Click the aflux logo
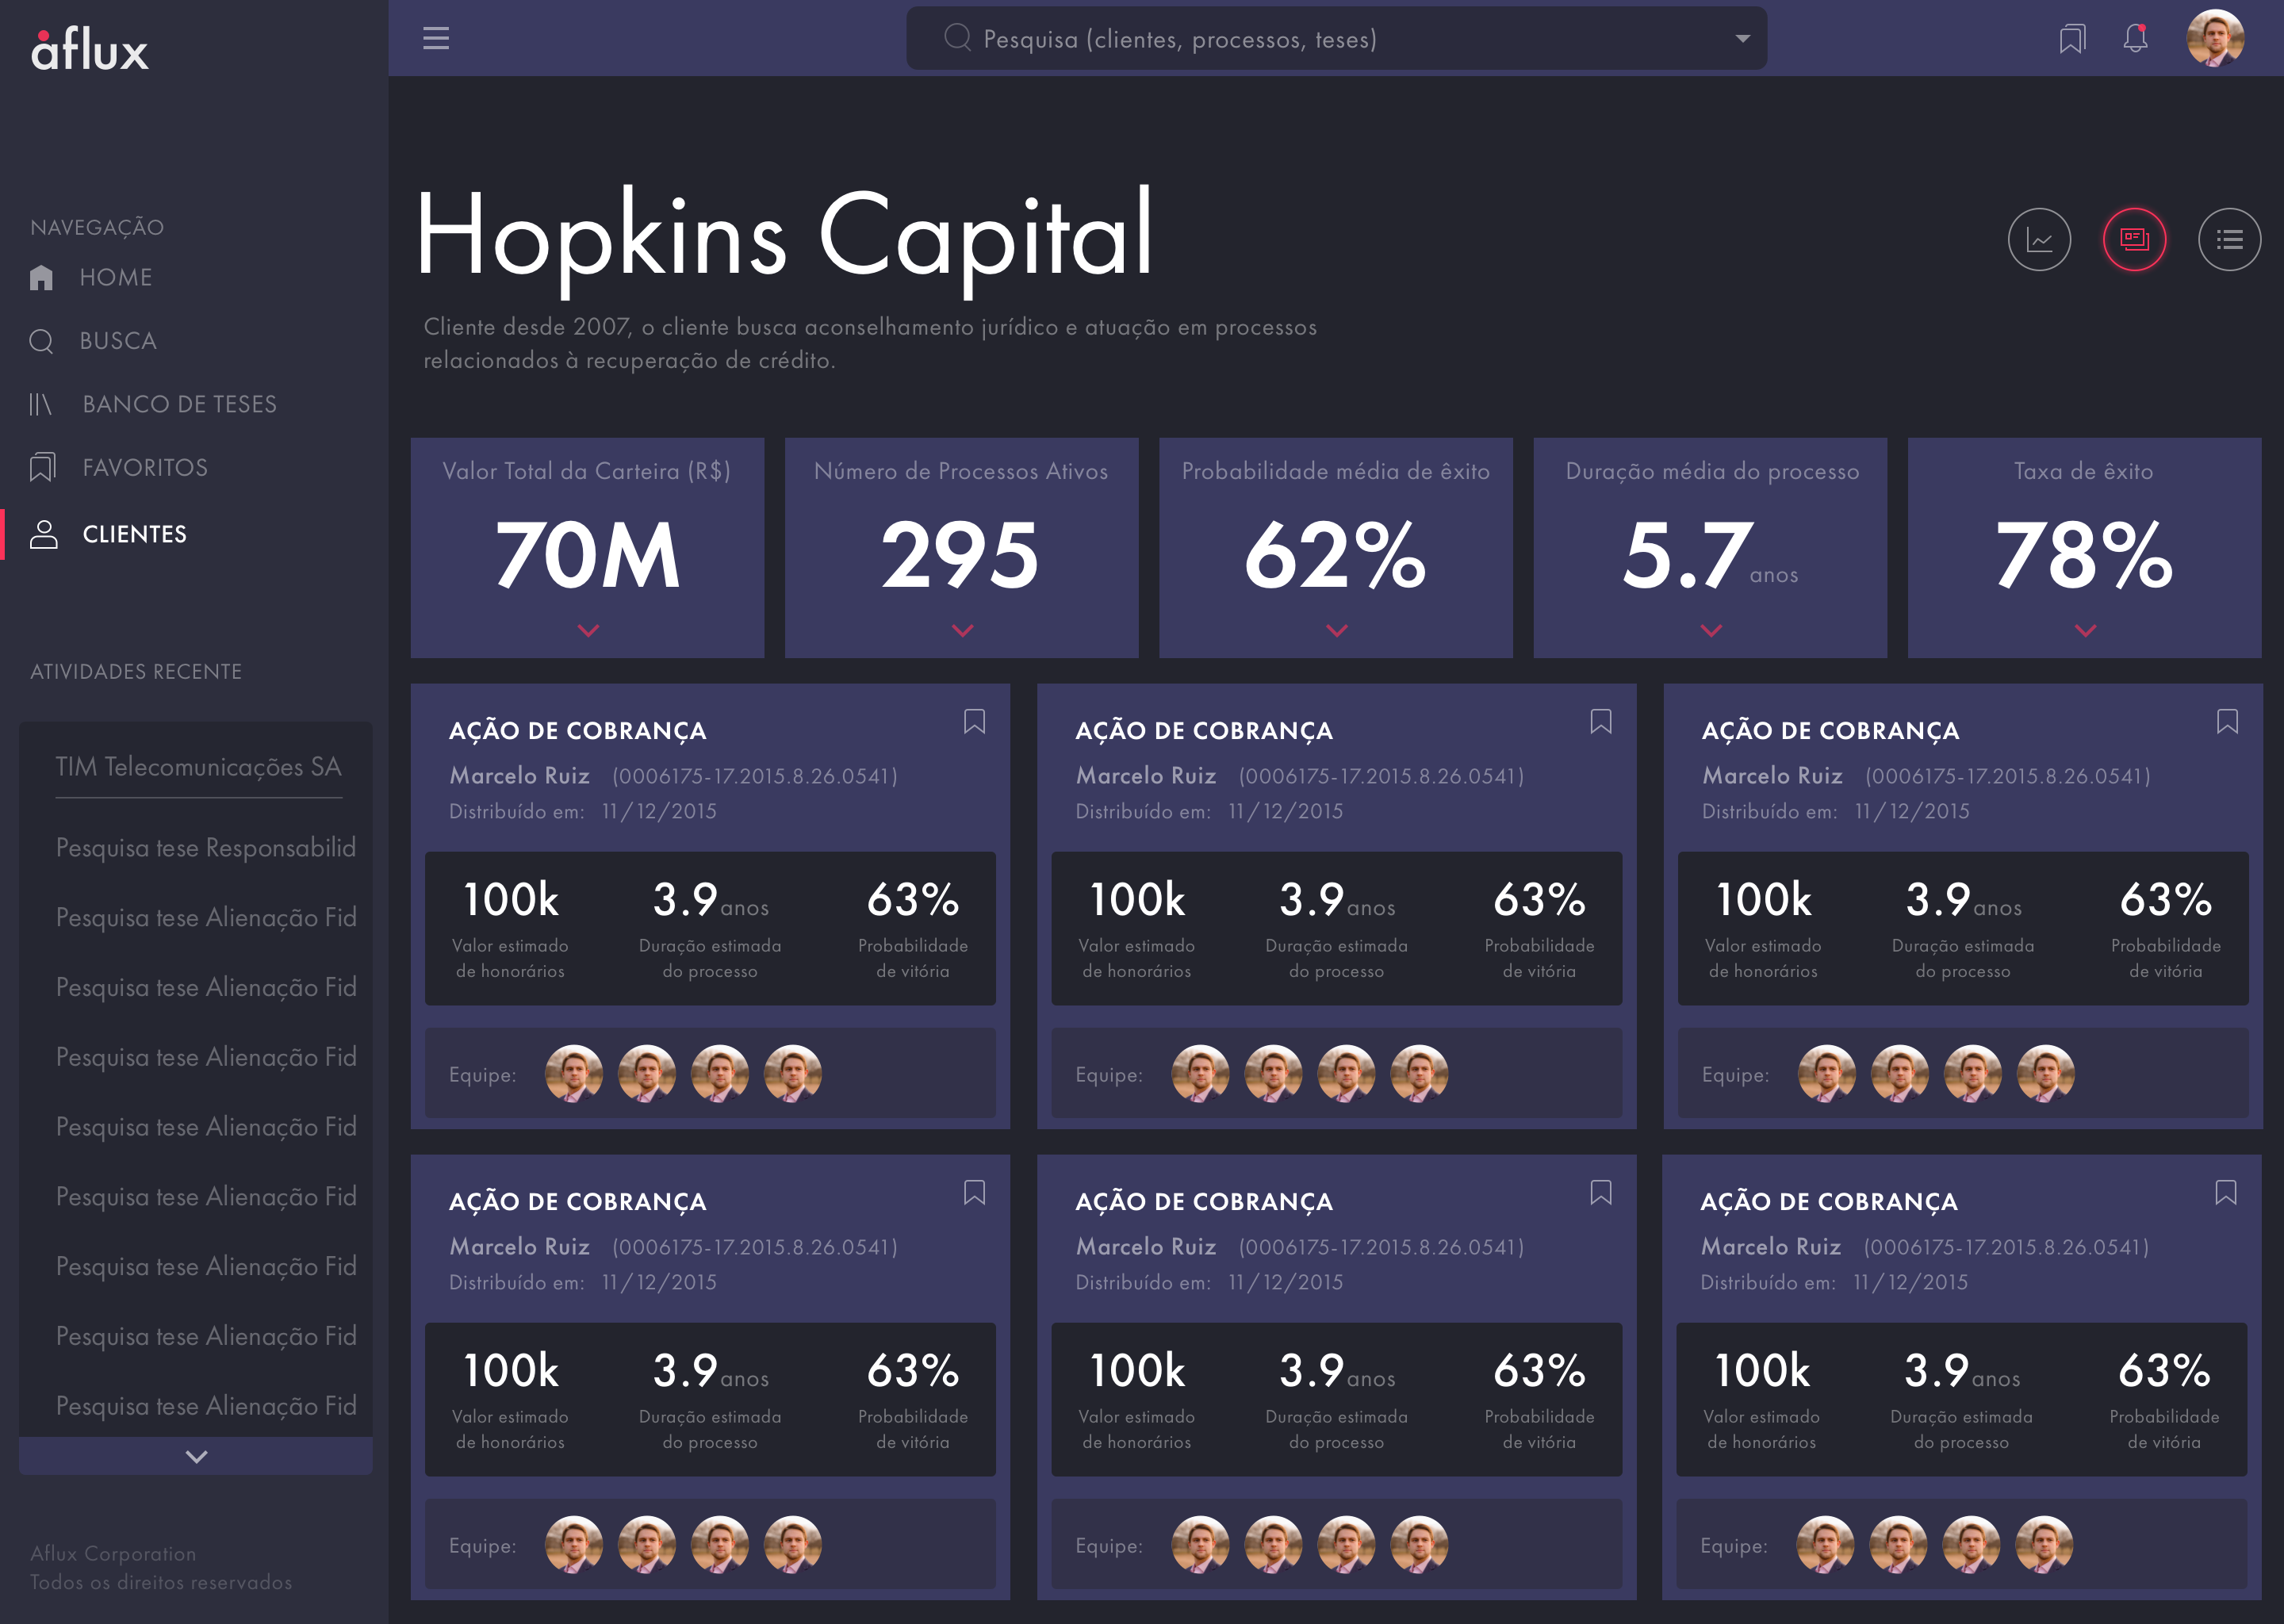The width and height of the screenshot is (2284, 1624). (90, 50)
